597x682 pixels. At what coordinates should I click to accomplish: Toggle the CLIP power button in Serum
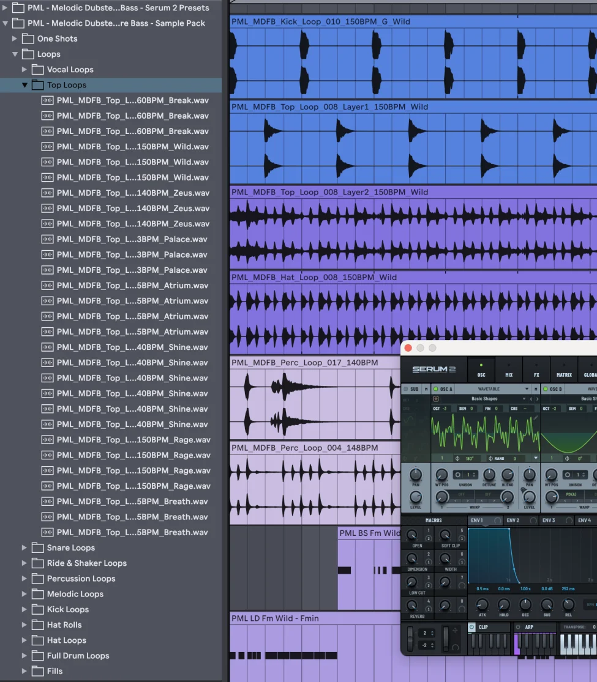(471, 627)
